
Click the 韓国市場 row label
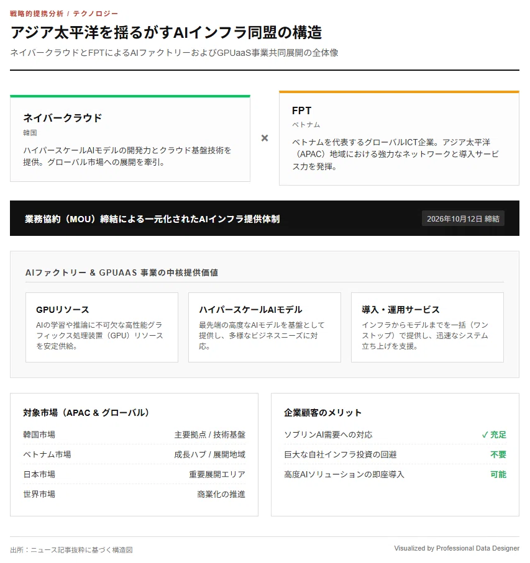[x=39, y=435]
